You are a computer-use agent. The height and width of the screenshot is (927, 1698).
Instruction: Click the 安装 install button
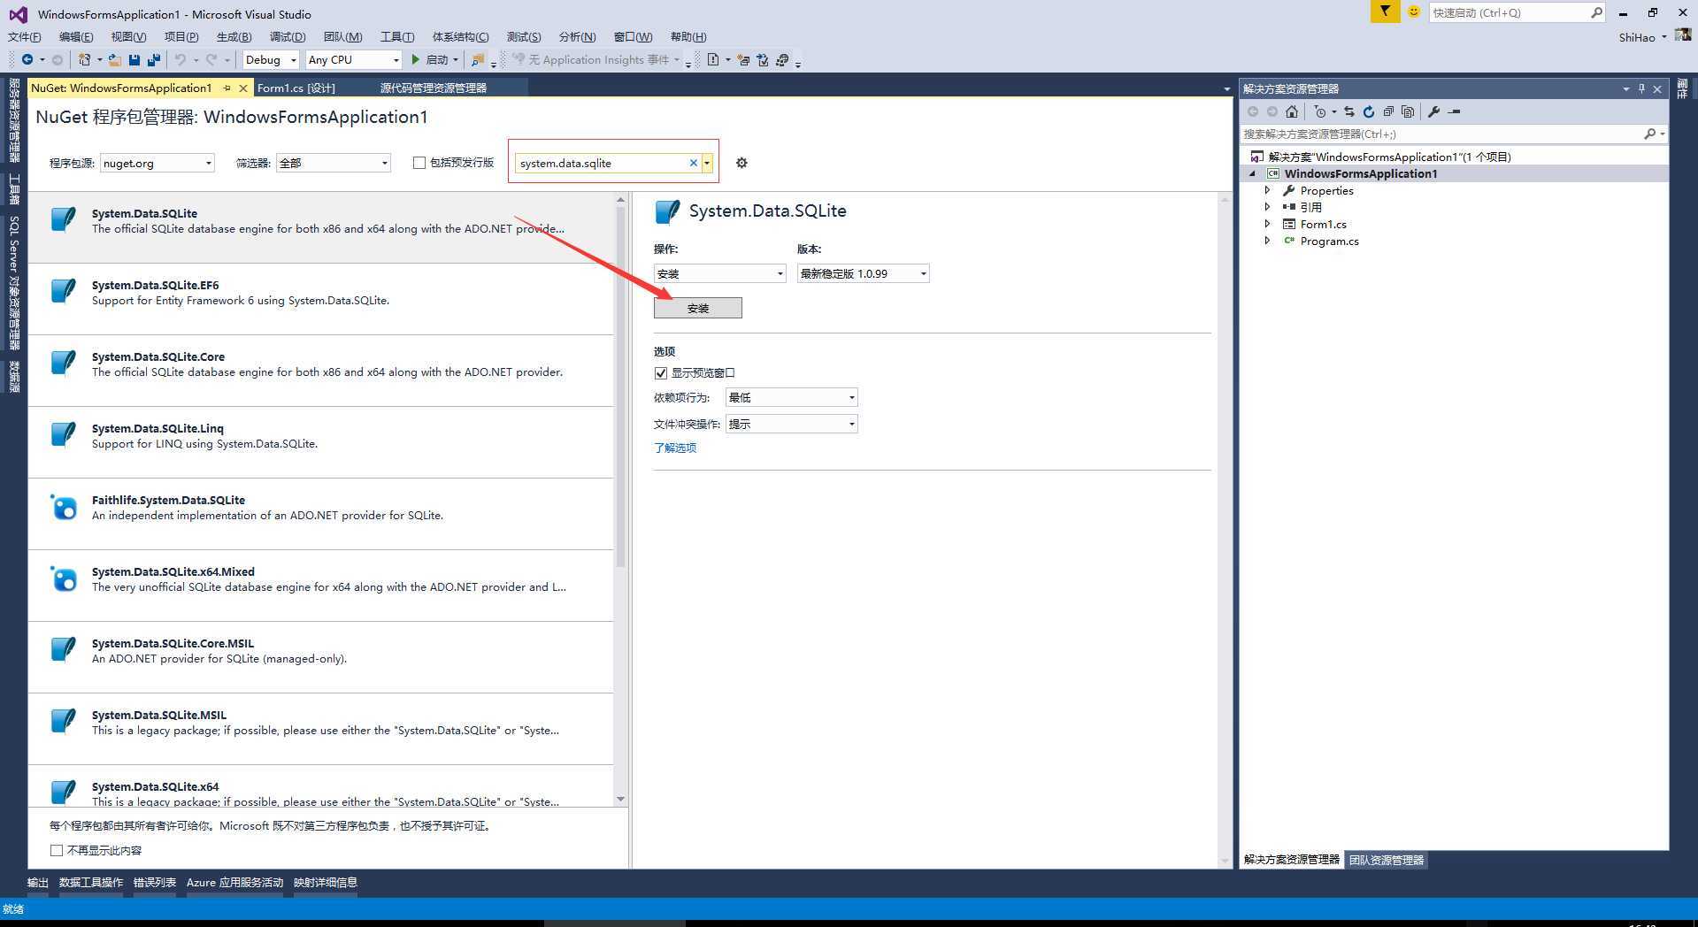tap(698, 308)
